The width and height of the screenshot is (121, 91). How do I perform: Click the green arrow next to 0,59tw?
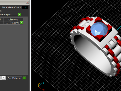click(21, 23)
